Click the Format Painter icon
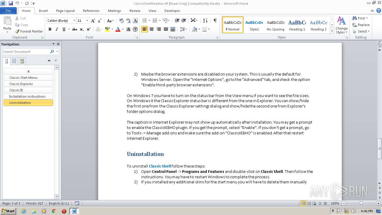 tap(17, 31)
